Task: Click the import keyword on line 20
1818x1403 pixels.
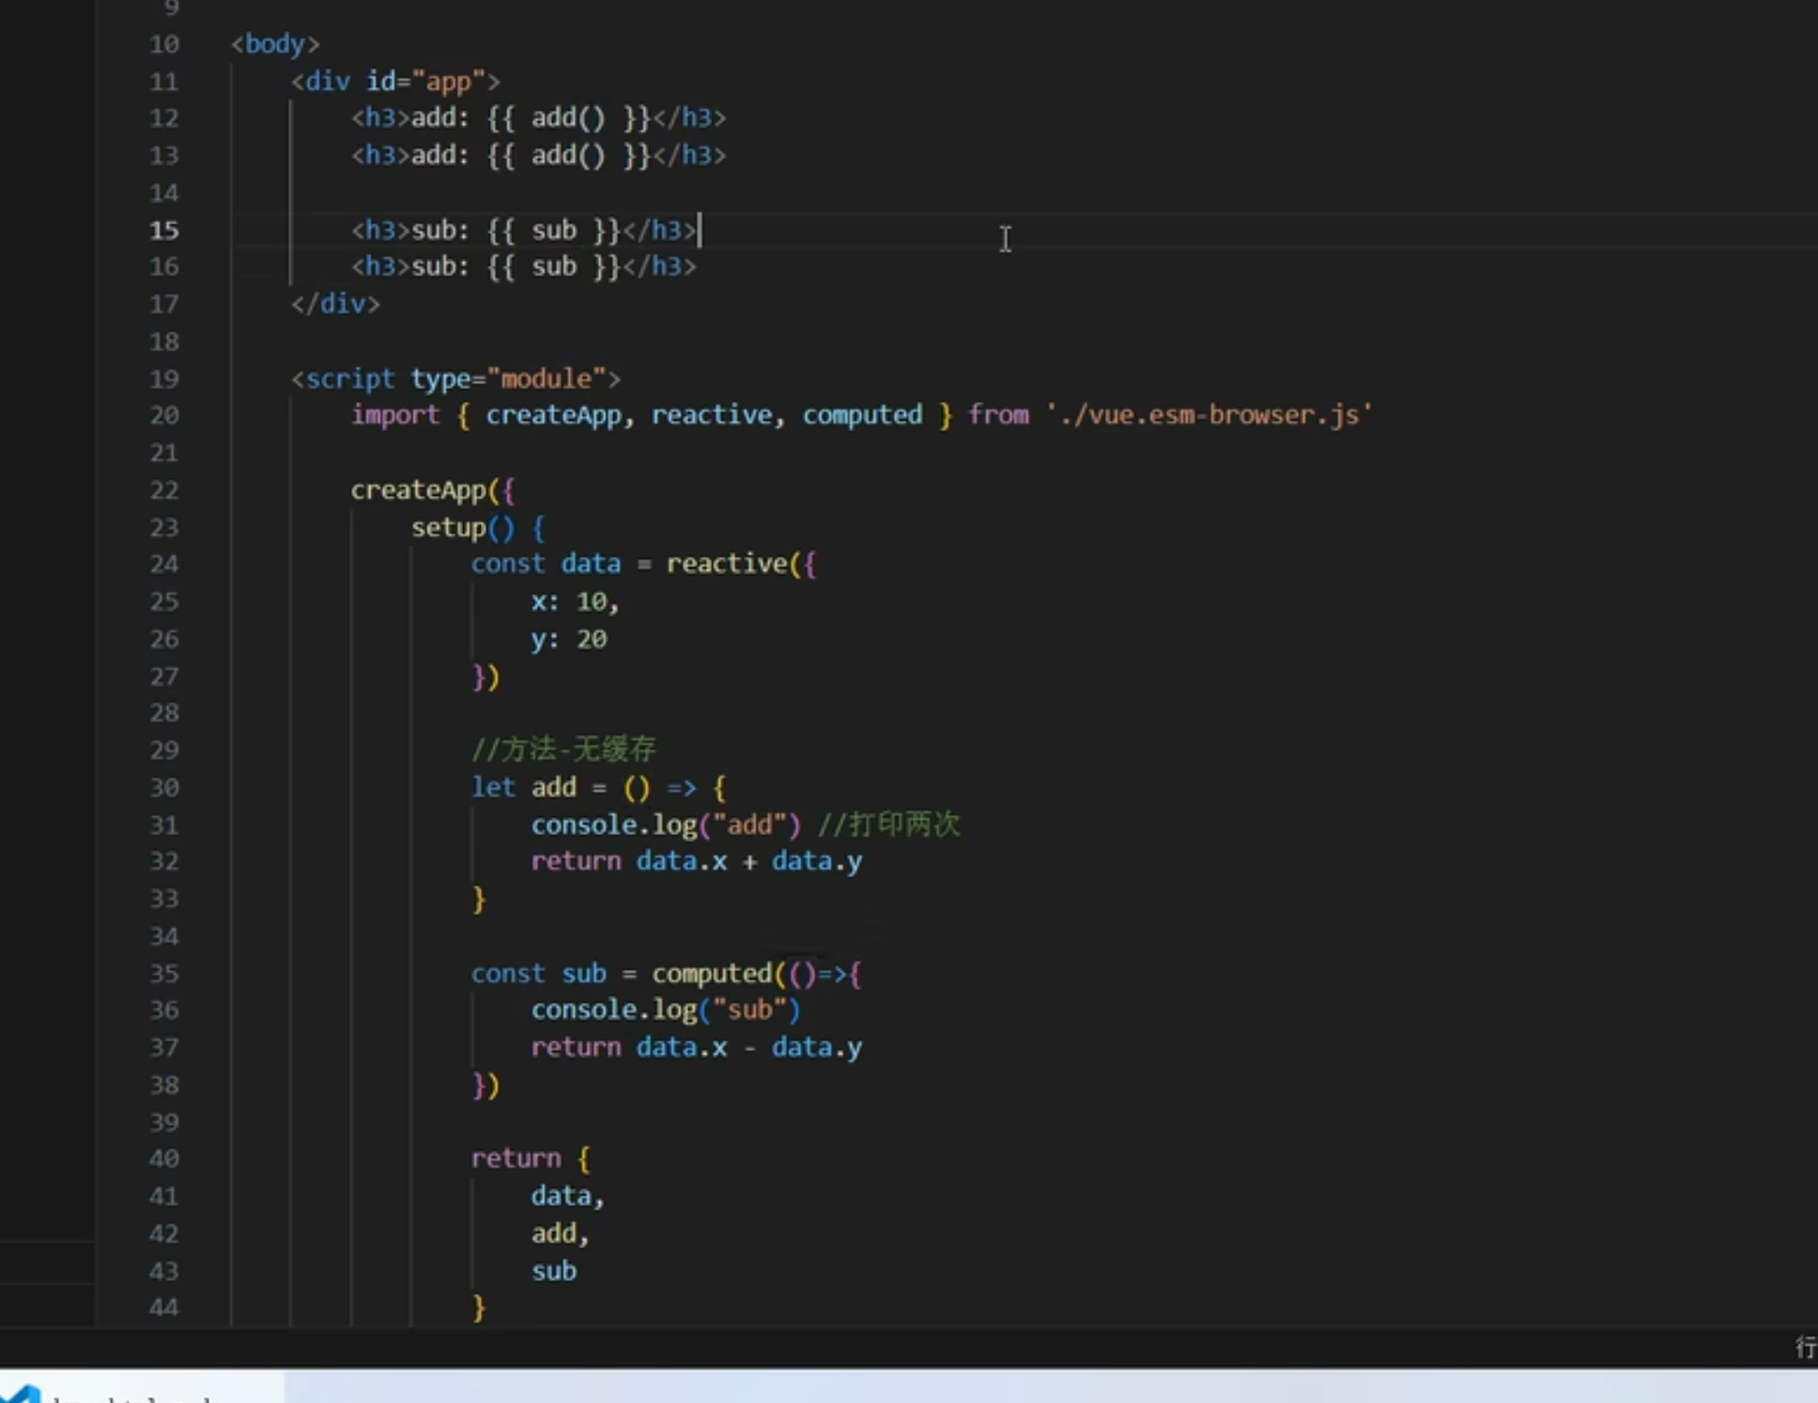Action: (x=395, y=415)
